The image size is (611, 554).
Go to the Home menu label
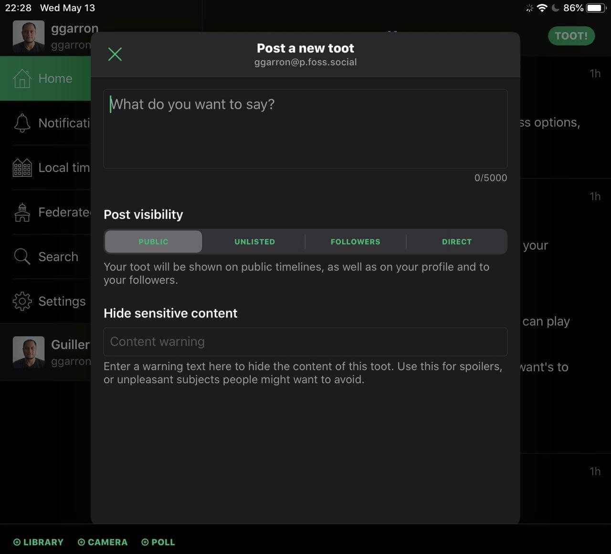click(55, 78)
